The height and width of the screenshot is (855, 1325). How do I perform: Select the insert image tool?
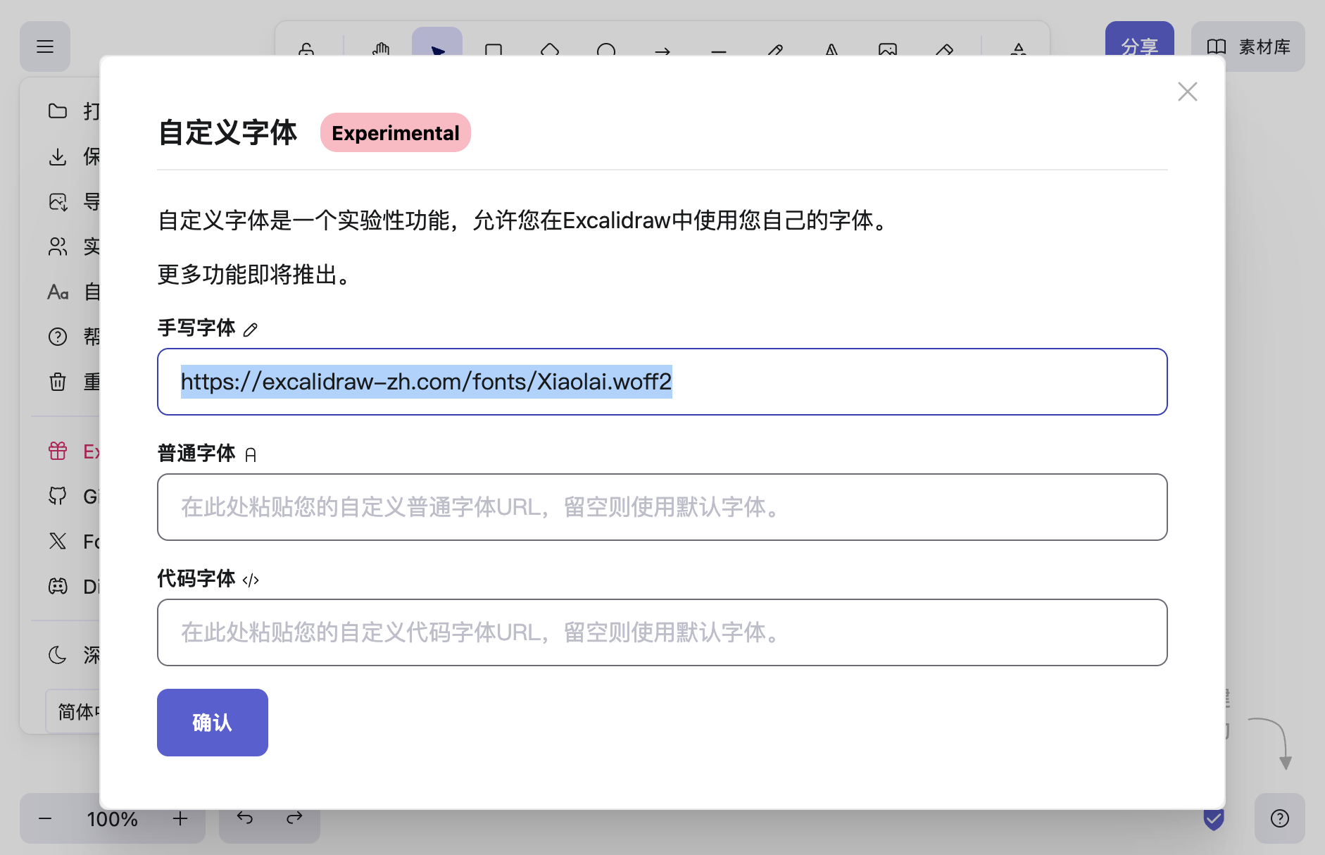tap(888, 48)
